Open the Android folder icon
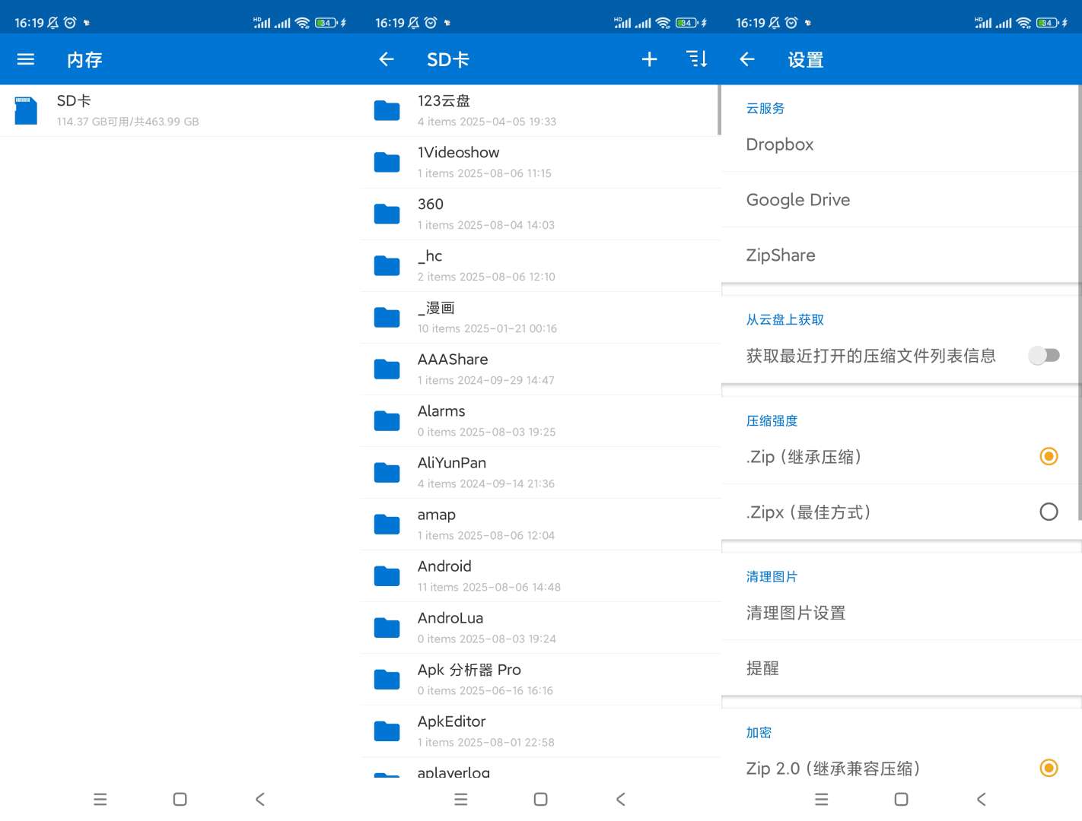1082x821 pixels. [x=387, y=576]
